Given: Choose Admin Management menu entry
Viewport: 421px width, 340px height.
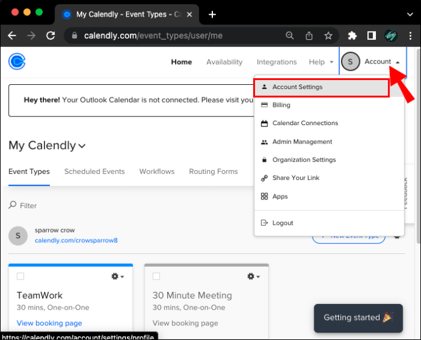Looking at the screenshot, I should [329, 142].
